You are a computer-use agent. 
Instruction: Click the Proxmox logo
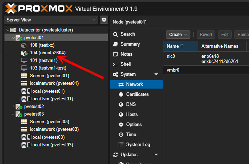pos(39,9)
